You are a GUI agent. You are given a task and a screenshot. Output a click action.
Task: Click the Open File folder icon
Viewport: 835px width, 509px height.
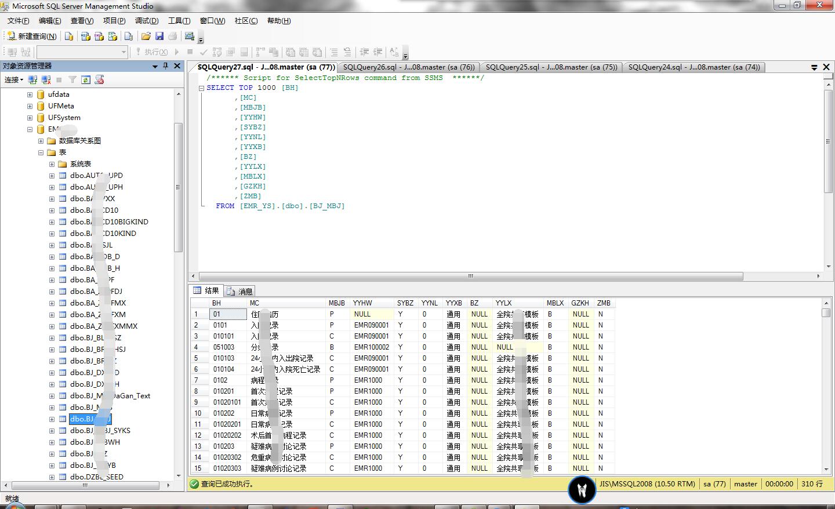coord(146,36)
